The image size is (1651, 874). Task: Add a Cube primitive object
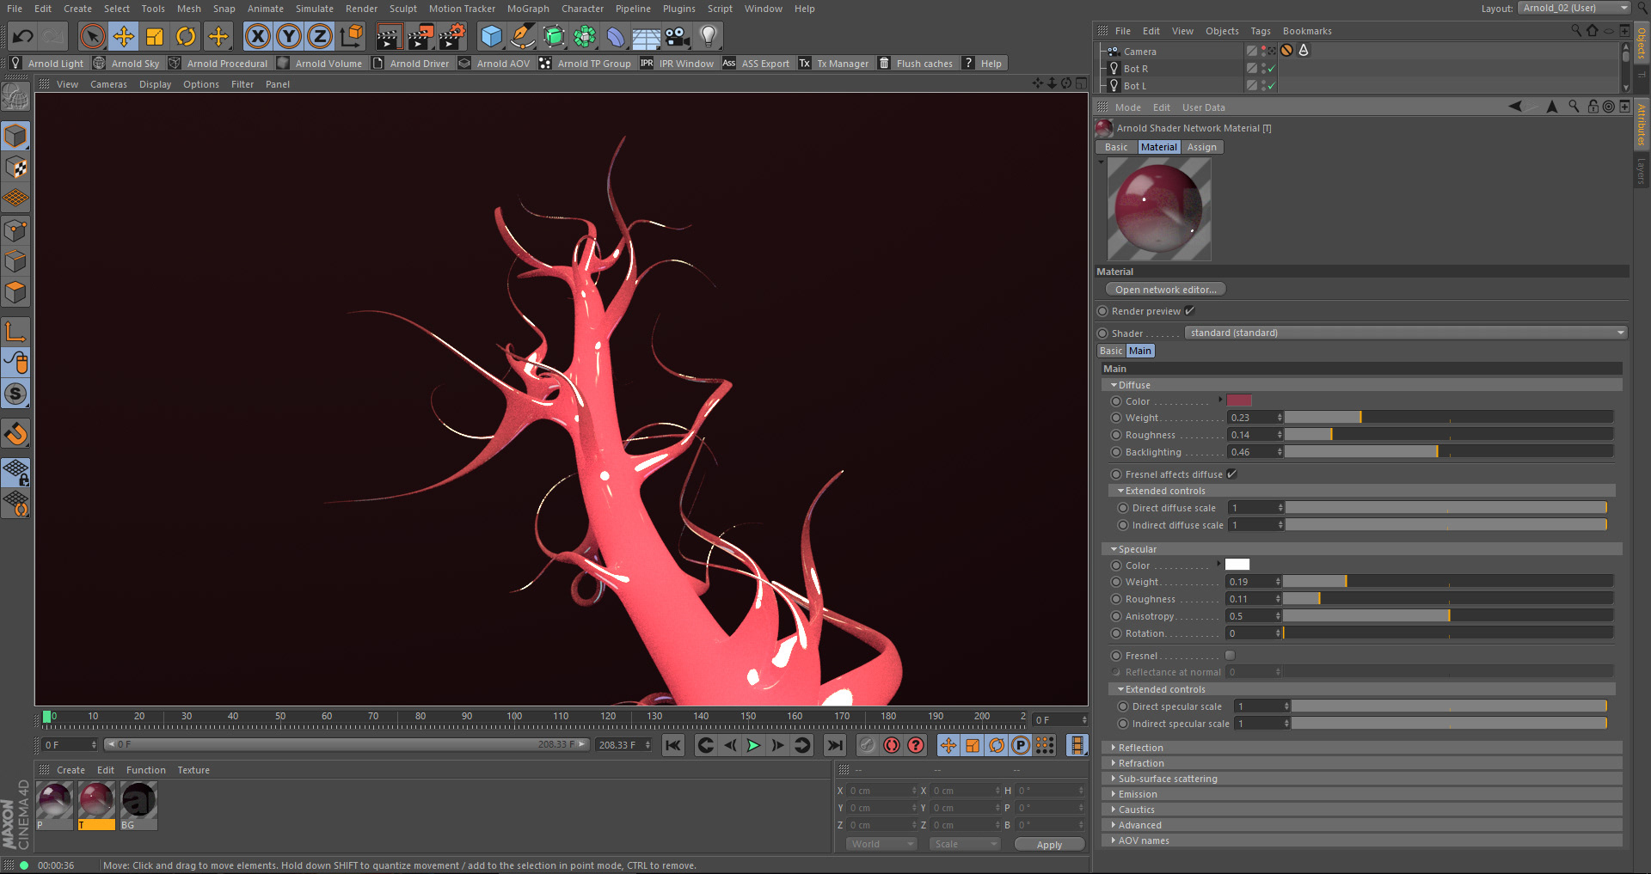(491, 36)
